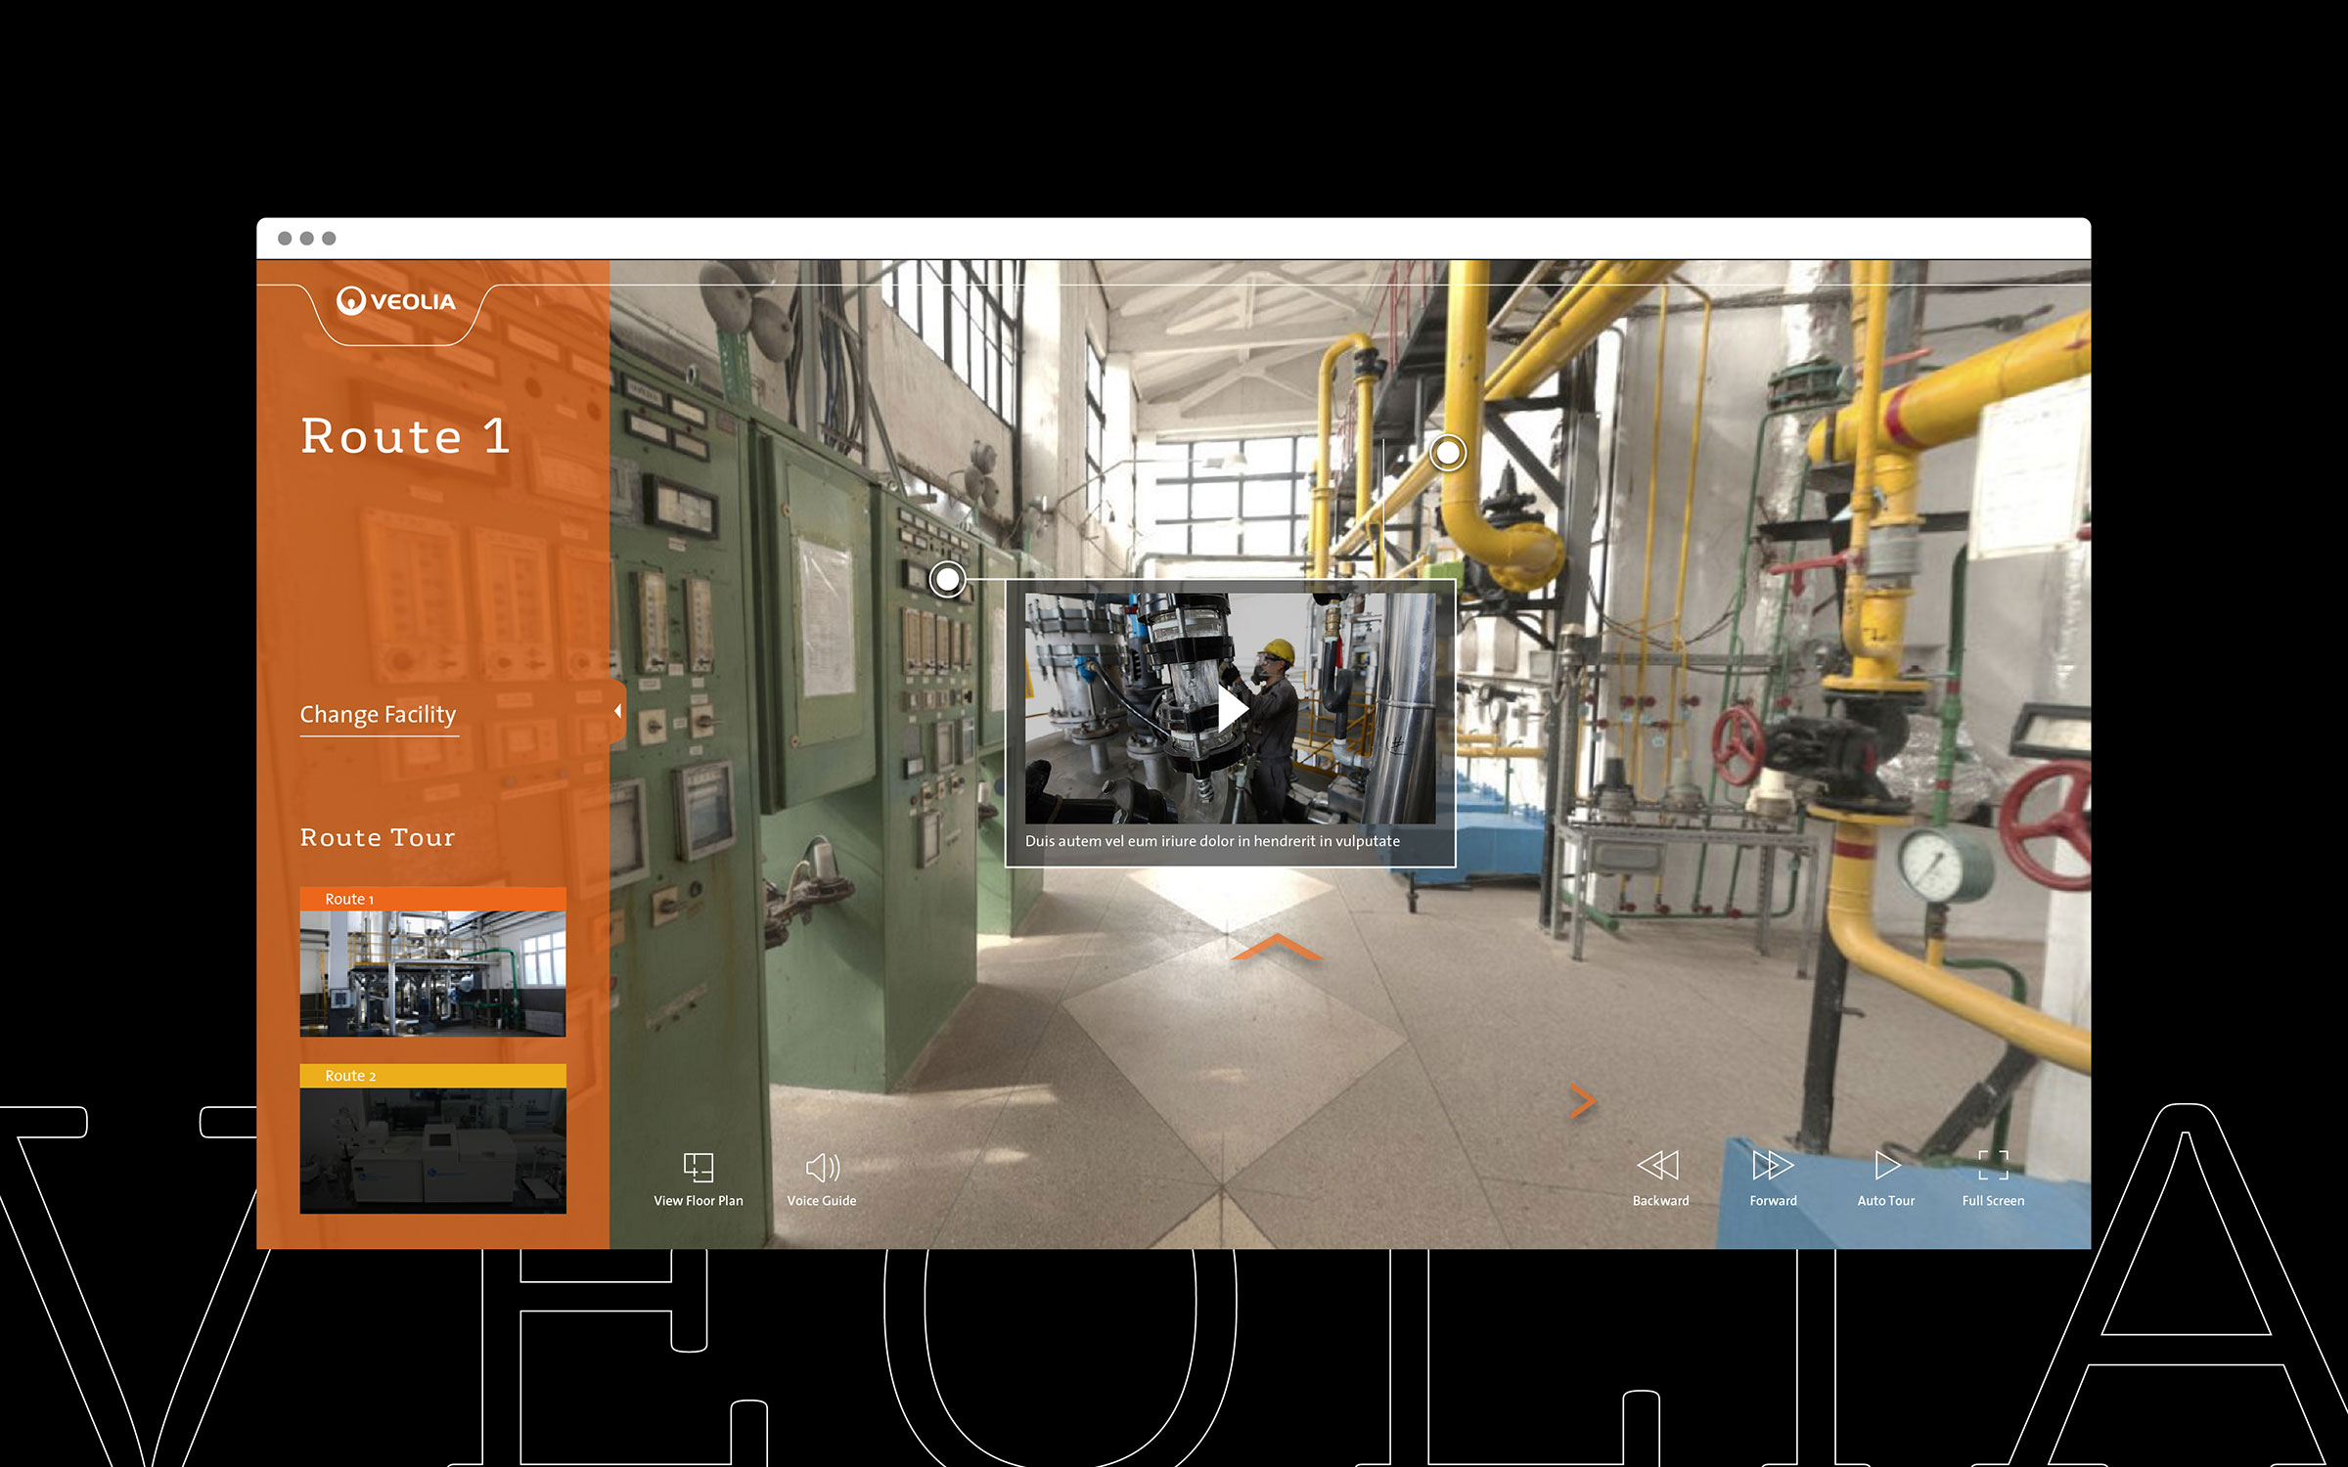Screen dimensions: 2348x1467
Task: Click the video caption text
Action: (1211, 841)
